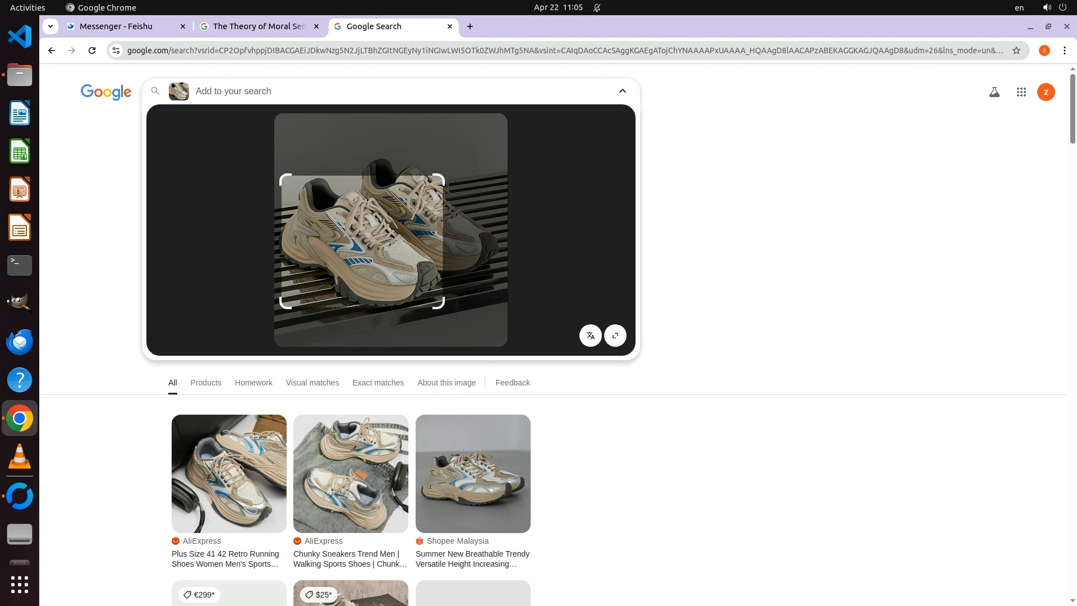This screenshot has height=606, width=1077.
Task: Reload the current page
Action: (x=92, y=50)
